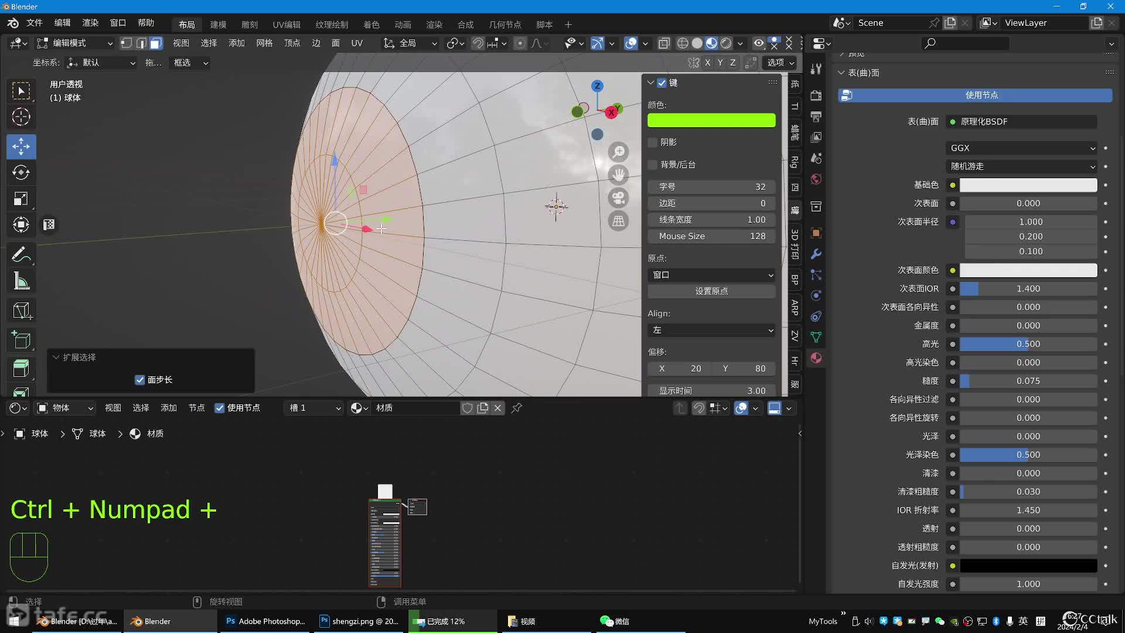
Task: Open Render properties tab icon
Action: coord(816,95)
